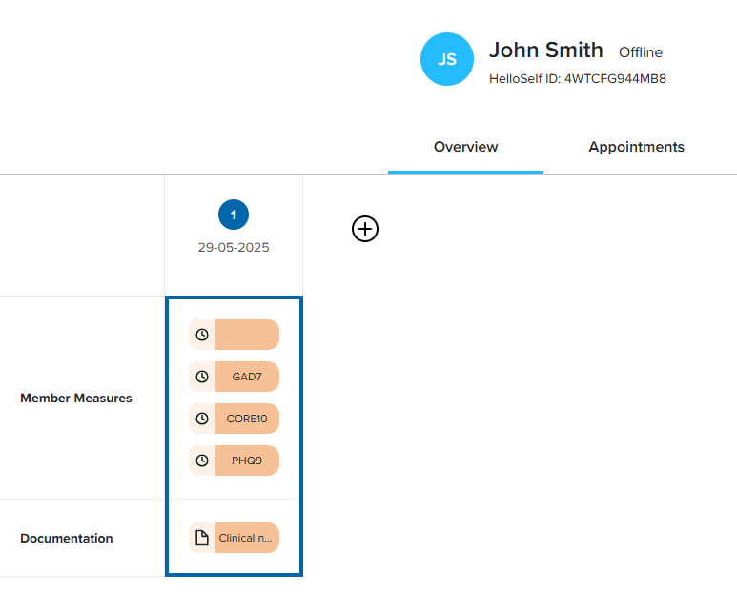Click the clock icon beside CORE10
737x594 pixels.
click(202, 419)
